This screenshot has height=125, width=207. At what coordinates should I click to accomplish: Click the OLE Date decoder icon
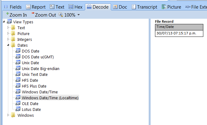coord(18,103)
